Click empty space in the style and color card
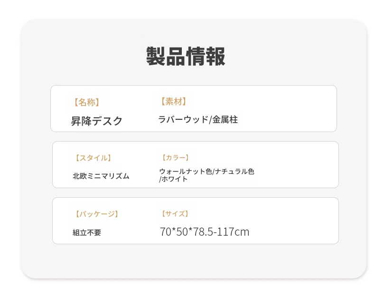 (297, 165)
